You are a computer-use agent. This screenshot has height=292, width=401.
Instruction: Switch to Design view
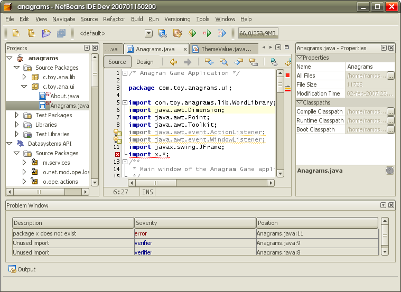pyautogui.click(x=145, y=62)
